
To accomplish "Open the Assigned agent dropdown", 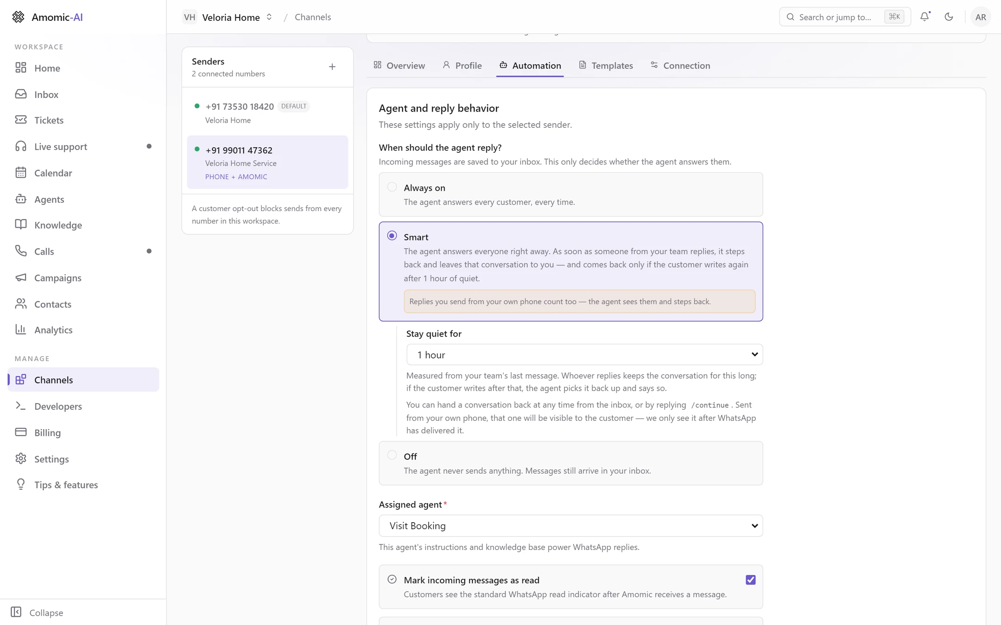I will pyautogui.click(x=570, y=525).
